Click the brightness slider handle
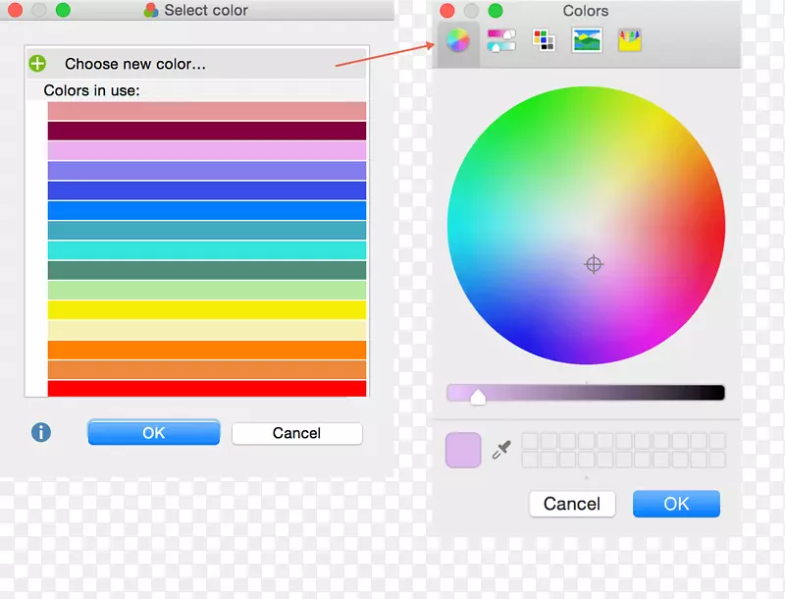This screenshot has height=599, width=785. [x=478, y=397]
